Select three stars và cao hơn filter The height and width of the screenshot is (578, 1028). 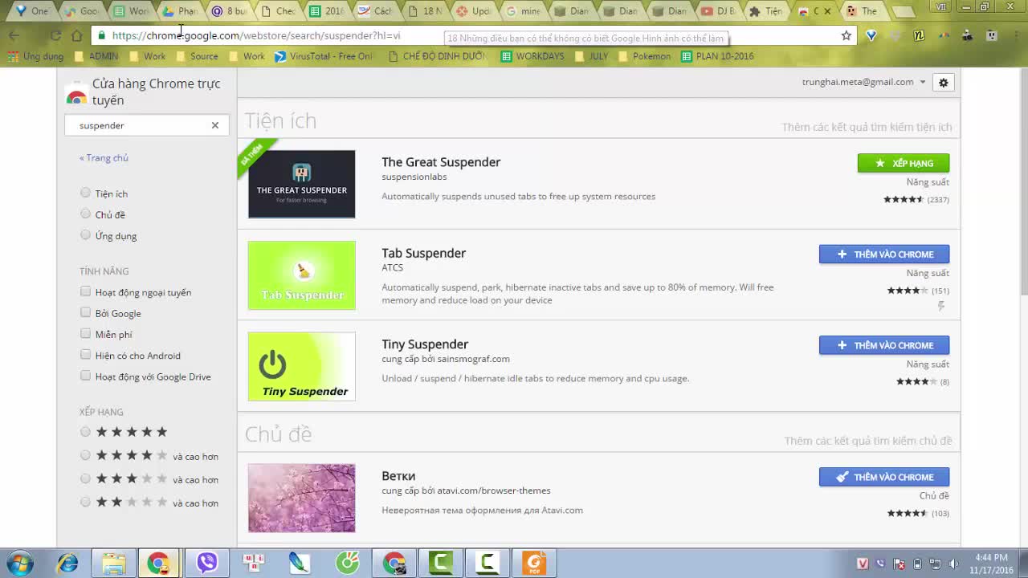85,478
